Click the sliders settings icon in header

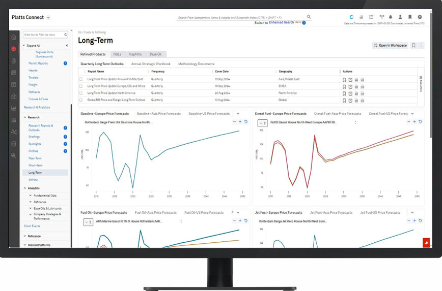pyautogui.click(x=361, y=17)
